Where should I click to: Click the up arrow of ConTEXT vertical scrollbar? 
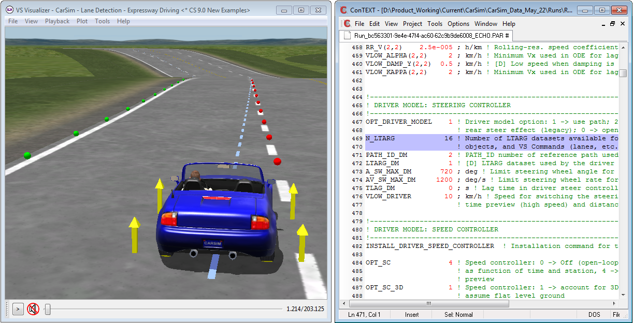[623, 47]
